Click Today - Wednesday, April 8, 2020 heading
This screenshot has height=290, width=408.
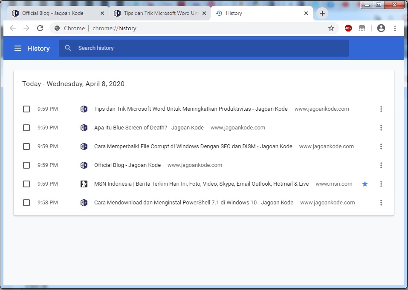73,83
